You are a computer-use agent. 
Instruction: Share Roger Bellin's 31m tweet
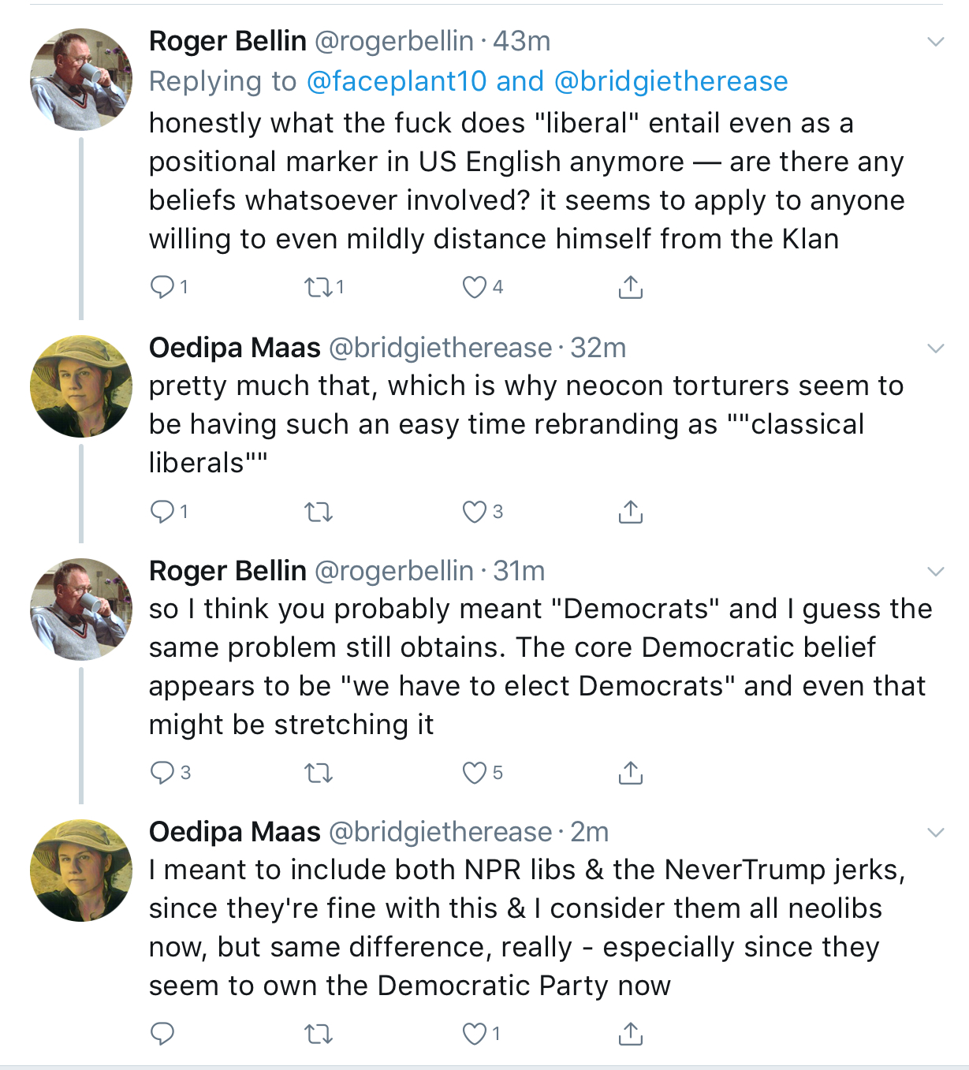630,774
